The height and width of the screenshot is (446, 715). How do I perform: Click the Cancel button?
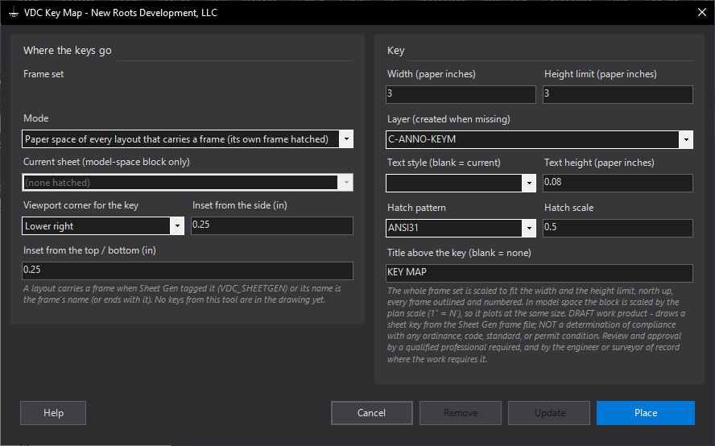tap(372, 413)
